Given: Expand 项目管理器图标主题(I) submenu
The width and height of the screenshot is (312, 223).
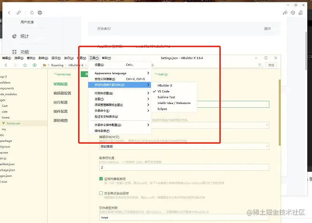Looking at the screenshot, I should click(x=120, y=105).
